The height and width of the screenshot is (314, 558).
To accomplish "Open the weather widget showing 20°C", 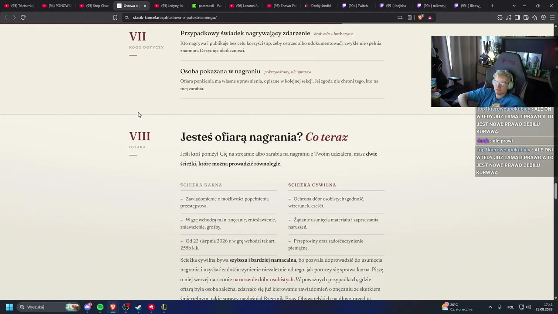I will [457, 307].
